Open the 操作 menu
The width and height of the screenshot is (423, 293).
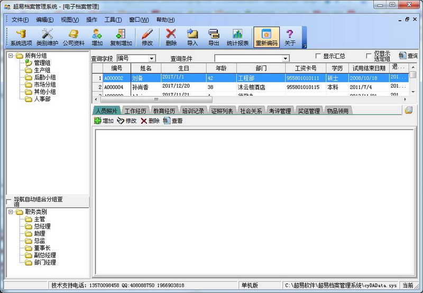pos(91,20)
